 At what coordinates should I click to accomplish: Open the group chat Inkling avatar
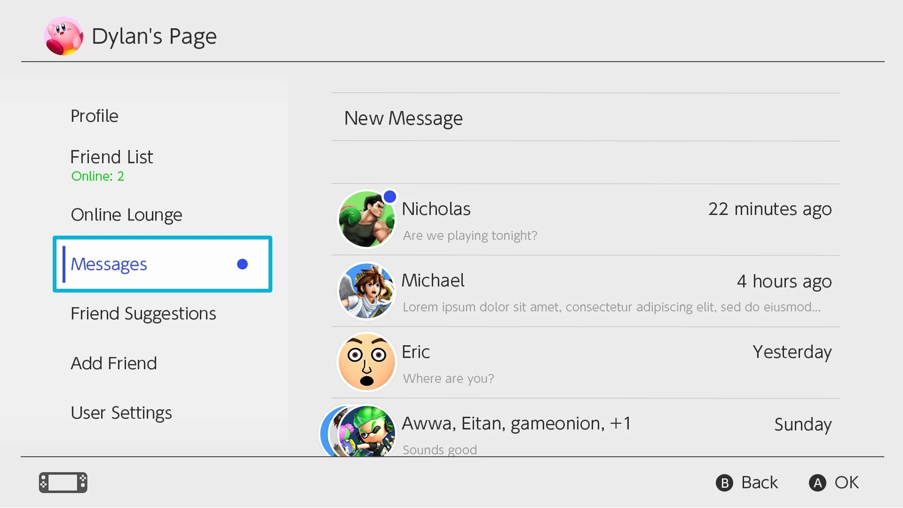pyautogui.click(x=367, y=430)
